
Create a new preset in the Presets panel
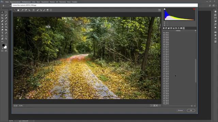192,106
